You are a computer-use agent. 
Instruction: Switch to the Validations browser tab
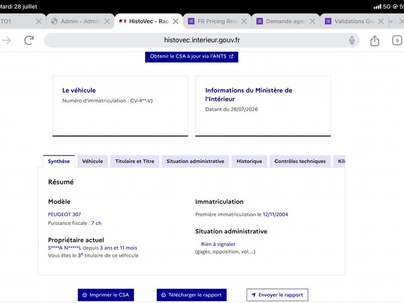click(355, 21)
